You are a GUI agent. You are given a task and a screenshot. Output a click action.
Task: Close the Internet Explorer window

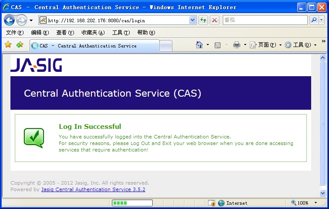click(322, 7)
